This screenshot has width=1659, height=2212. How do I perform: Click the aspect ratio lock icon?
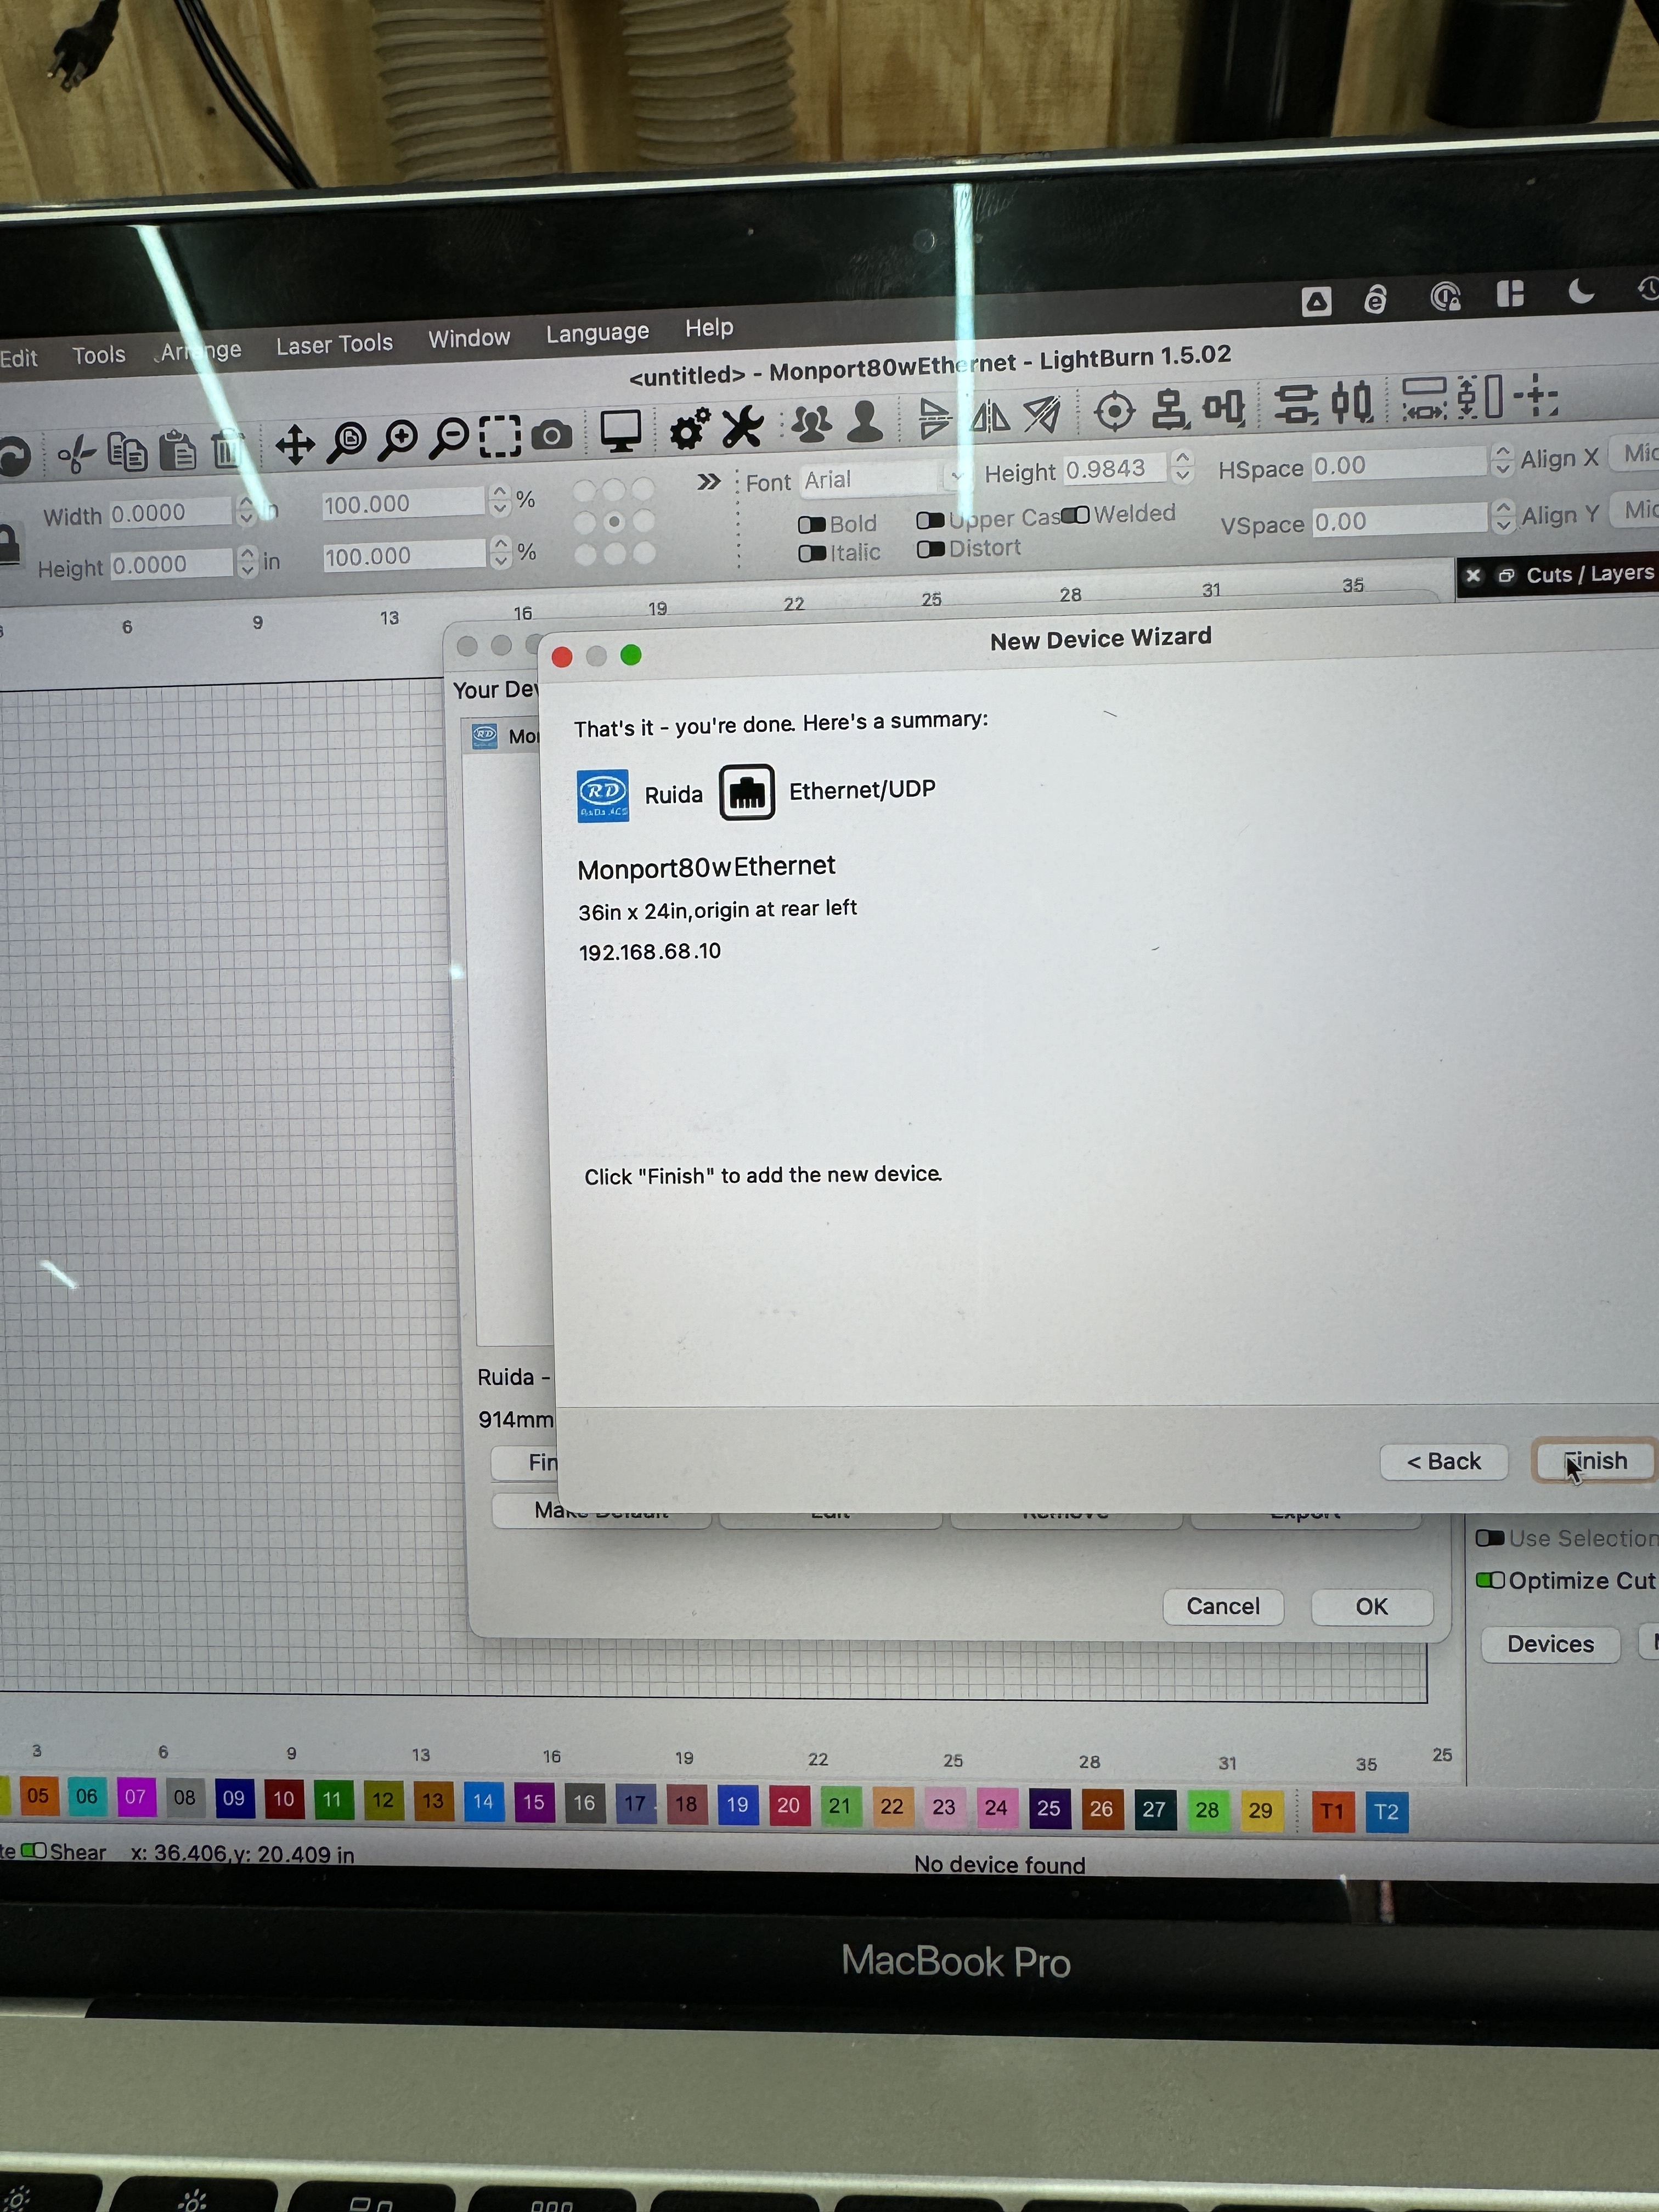pyautogui.click(x=9, y=546)
